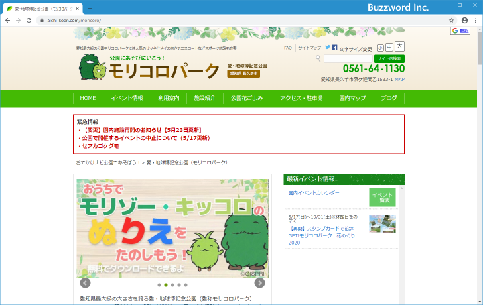Open the アクセス・駐車場 menu item
This screenshot has height=305, width=483.
point(301,98)
